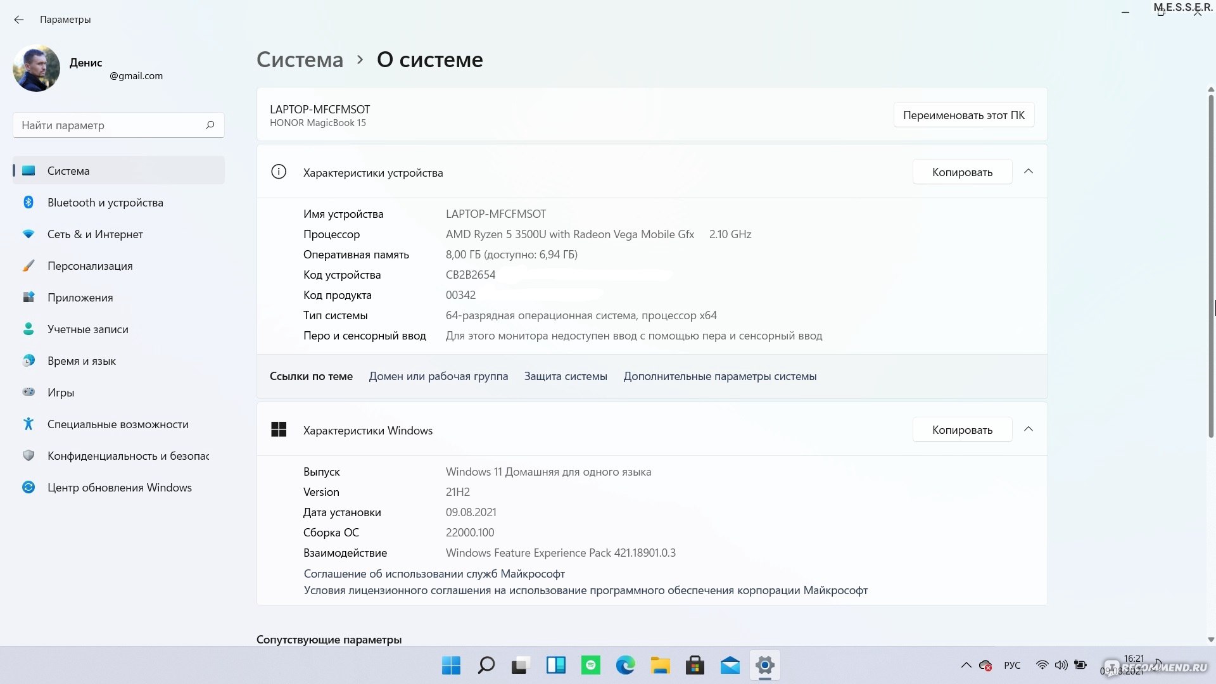This screenshot has width=1216, height=684.
Task: Open Mail app from the taskbar
Action: pyautogui.click(x=730, y=665)
